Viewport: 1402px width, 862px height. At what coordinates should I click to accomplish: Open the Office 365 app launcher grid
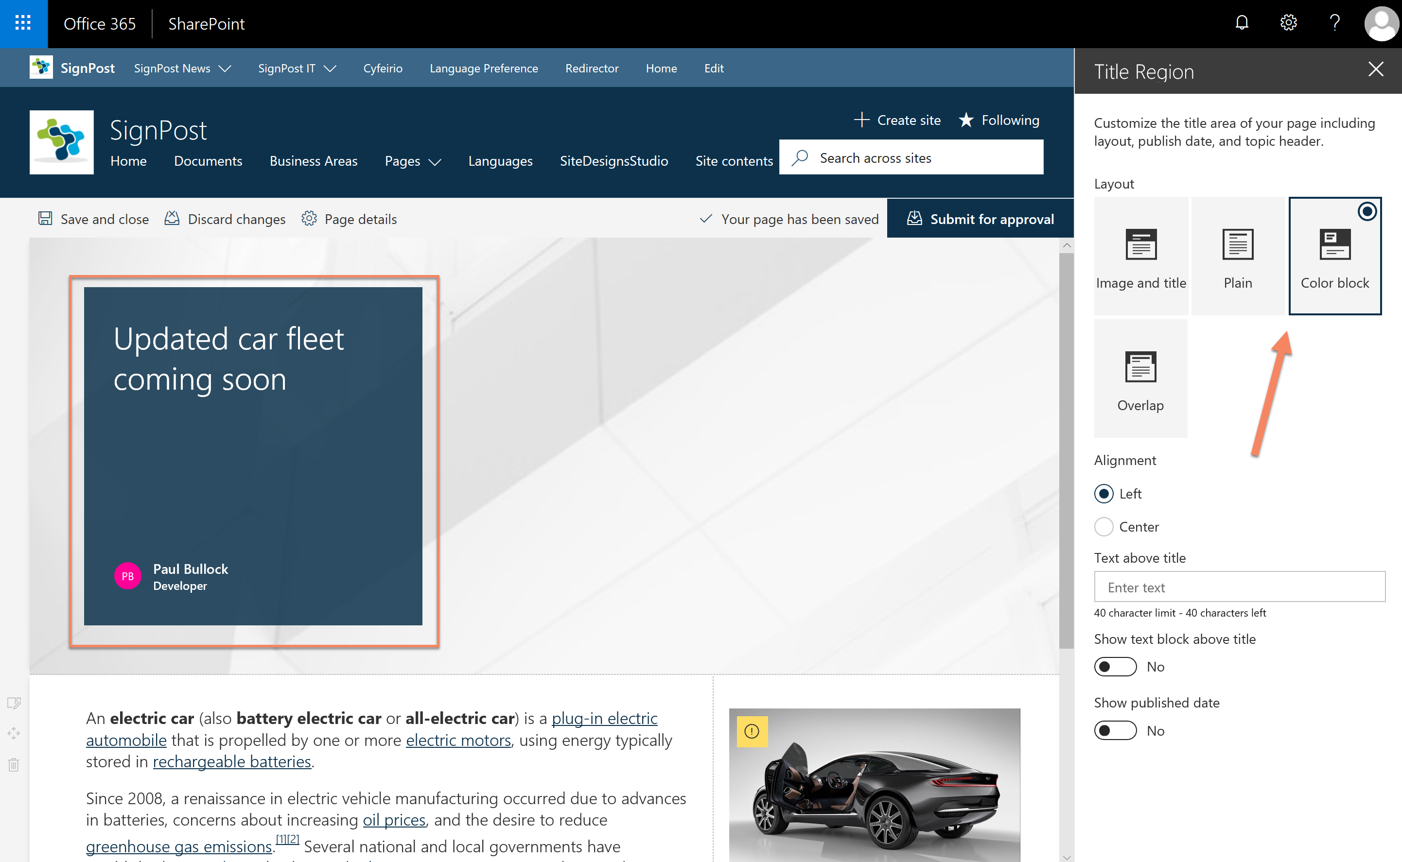(23, 23)
